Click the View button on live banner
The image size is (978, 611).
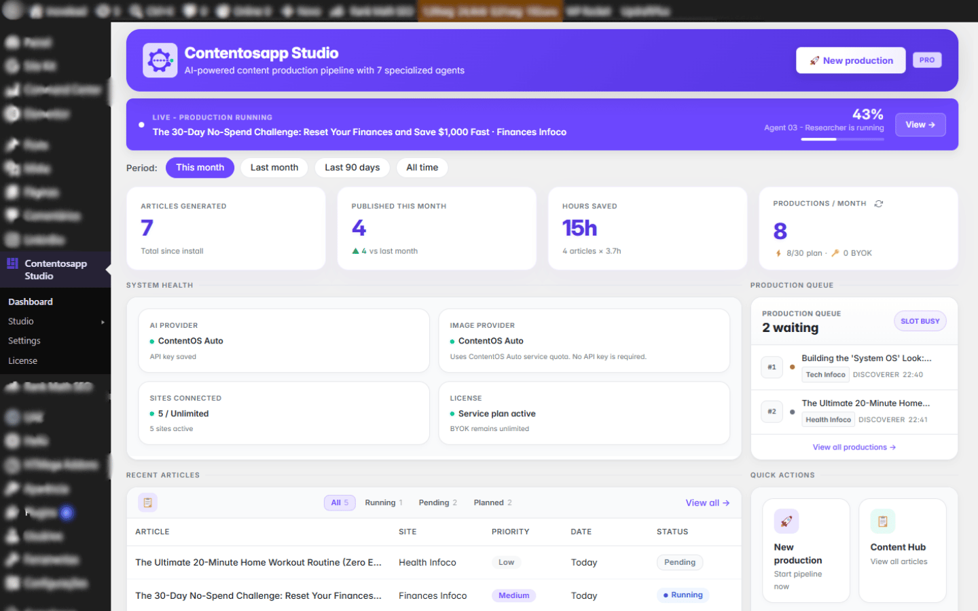(x=920, y=125)
